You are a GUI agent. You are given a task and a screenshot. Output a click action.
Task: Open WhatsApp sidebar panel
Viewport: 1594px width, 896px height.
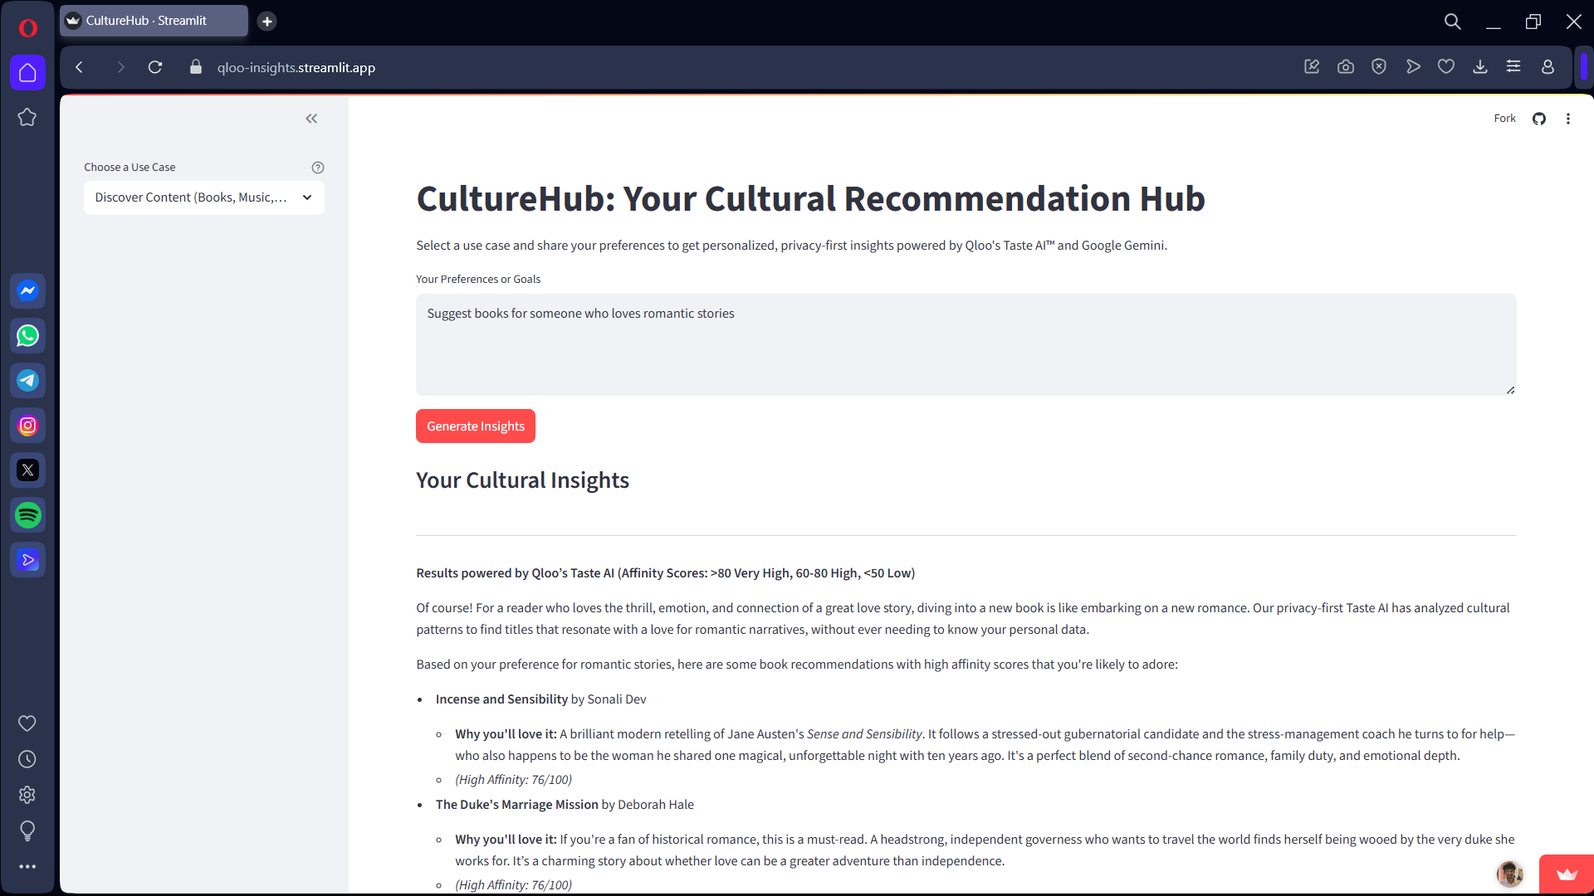[x=27, y=336]
